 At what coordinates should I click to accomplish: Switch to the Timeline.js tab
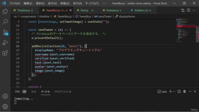(25, 10)
